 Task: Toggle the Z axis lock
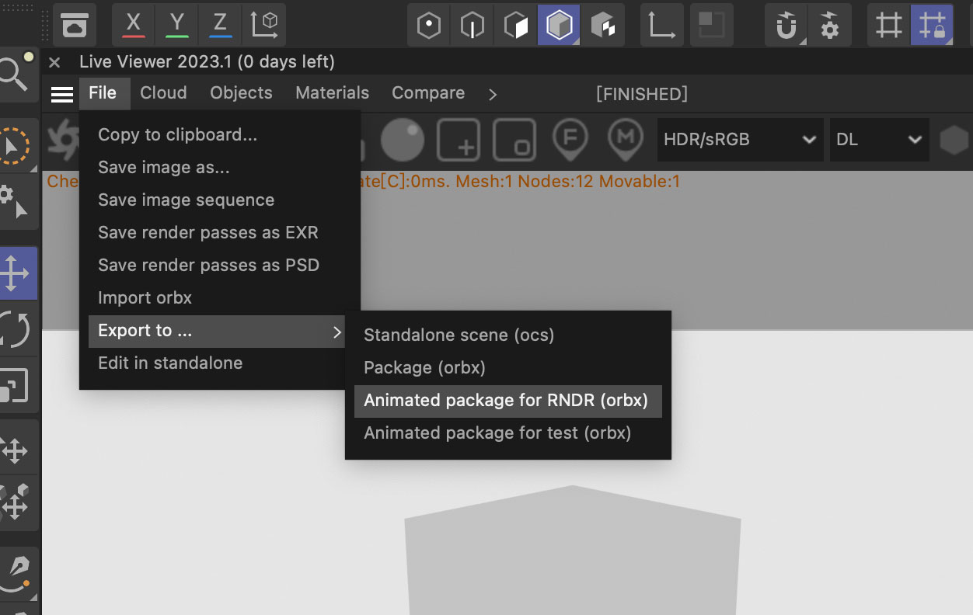[221, 25]
